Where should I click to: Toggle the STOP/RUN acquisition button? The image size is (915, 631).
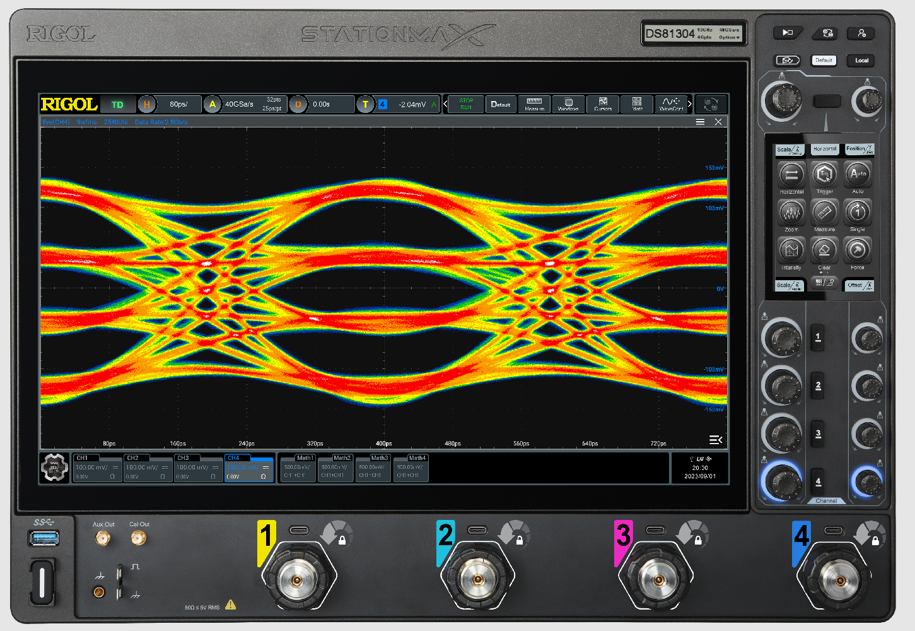466,104
